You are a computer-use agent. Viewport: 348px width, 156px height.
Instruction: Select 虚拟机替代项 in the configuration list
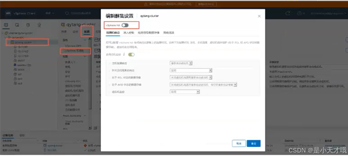[x=72, y=95]
